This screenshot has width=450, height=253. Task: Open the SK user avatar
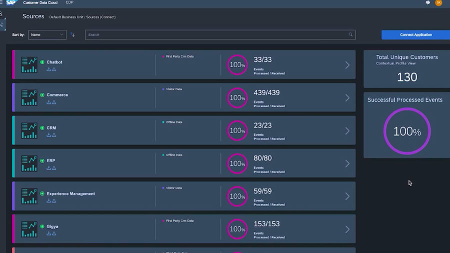pos(438,2)
